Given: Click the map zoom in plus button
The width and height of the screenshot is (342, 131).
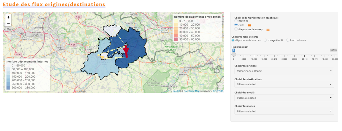Looking at the screenshot, I should pos(8,17).
